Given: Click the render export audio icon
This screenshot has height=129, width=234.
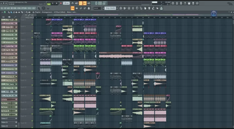Looking at the screenshot, I should (x=193, y=3).
